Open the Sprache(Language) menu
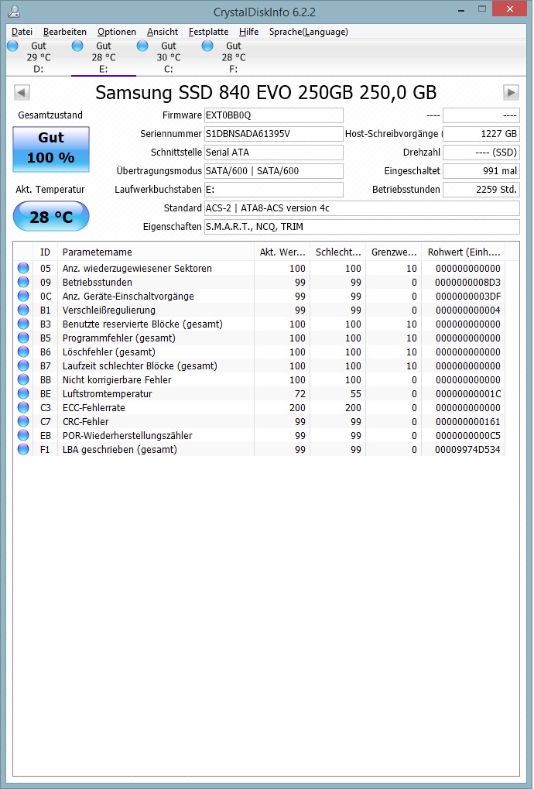The height and width of the screenshot is (789, 534). [308, 32]
